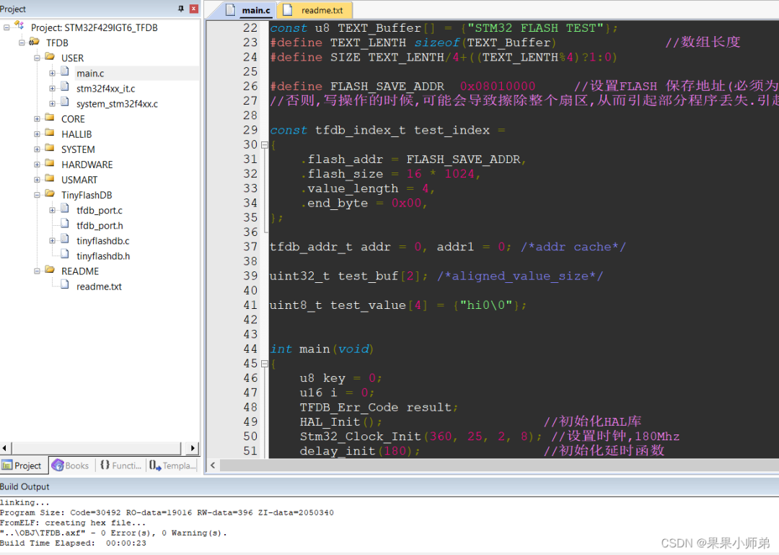Select the main.c editor tab
Screen dimensions: 779x555
tap(248, 10)
